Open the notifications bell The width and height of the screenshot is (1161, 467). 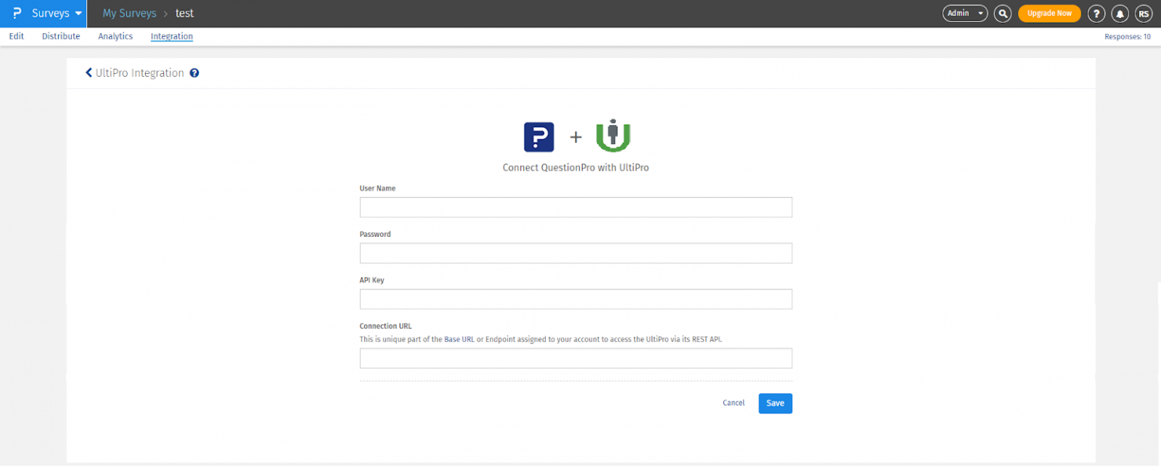pos(1119,13)
